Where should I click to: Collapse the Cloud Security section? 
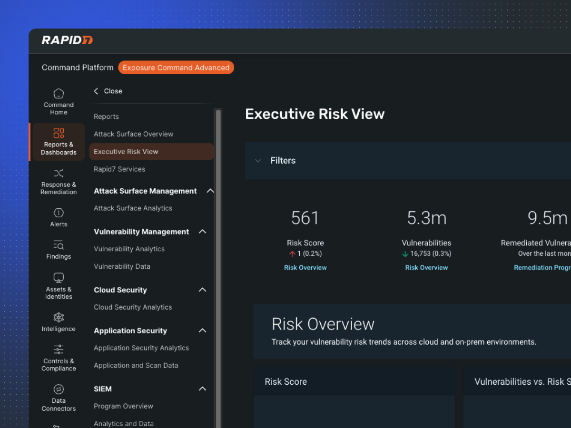tap(202, 290)
